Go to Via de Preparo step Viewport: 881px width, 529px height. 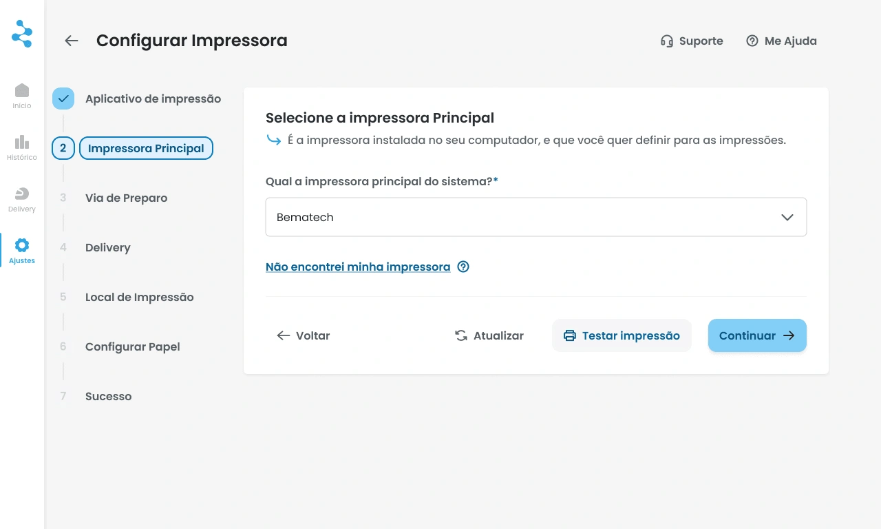[126, 198]
